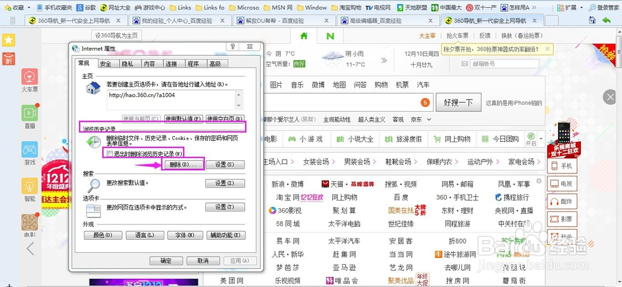Switch to the 我的经验_个人中心 browser tab
Viewport: 622px width, 287px height.
point(180,20)
